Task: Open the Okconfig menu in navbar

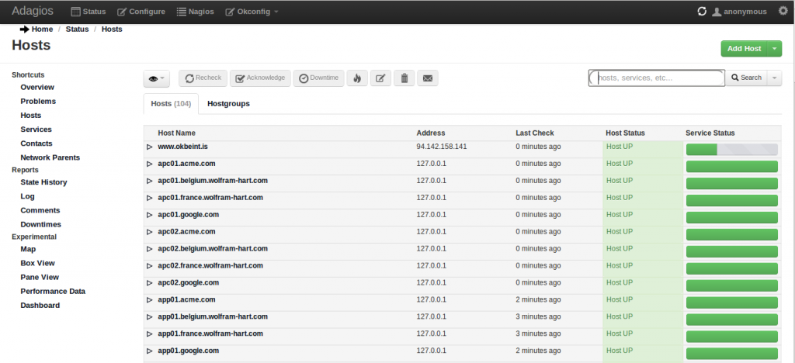Action: coord(252,12)
